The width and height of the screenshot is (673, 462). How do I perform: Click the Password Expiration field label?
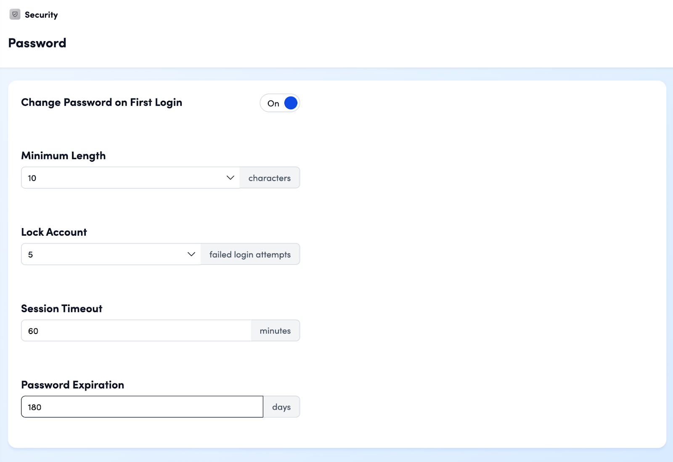point(72,385)
